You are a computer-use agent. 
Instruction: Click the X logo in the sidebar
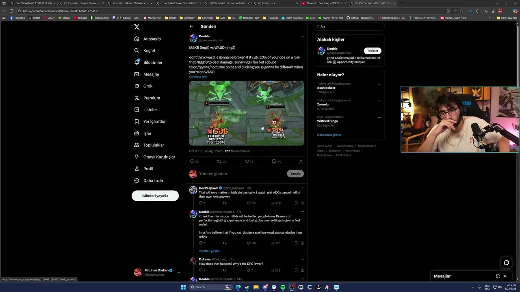(137, 27)
